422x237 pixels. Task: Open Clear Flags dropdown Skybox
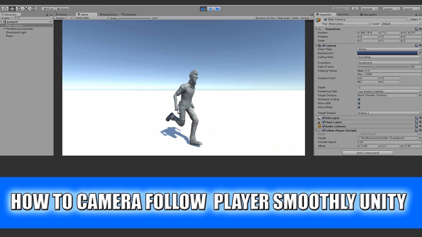(x=389, y=49)
